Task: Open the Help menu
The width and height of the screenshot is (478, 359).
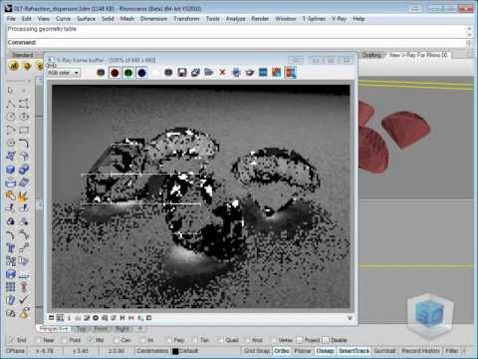Action: pyautogui.click(x=358, y=19)
